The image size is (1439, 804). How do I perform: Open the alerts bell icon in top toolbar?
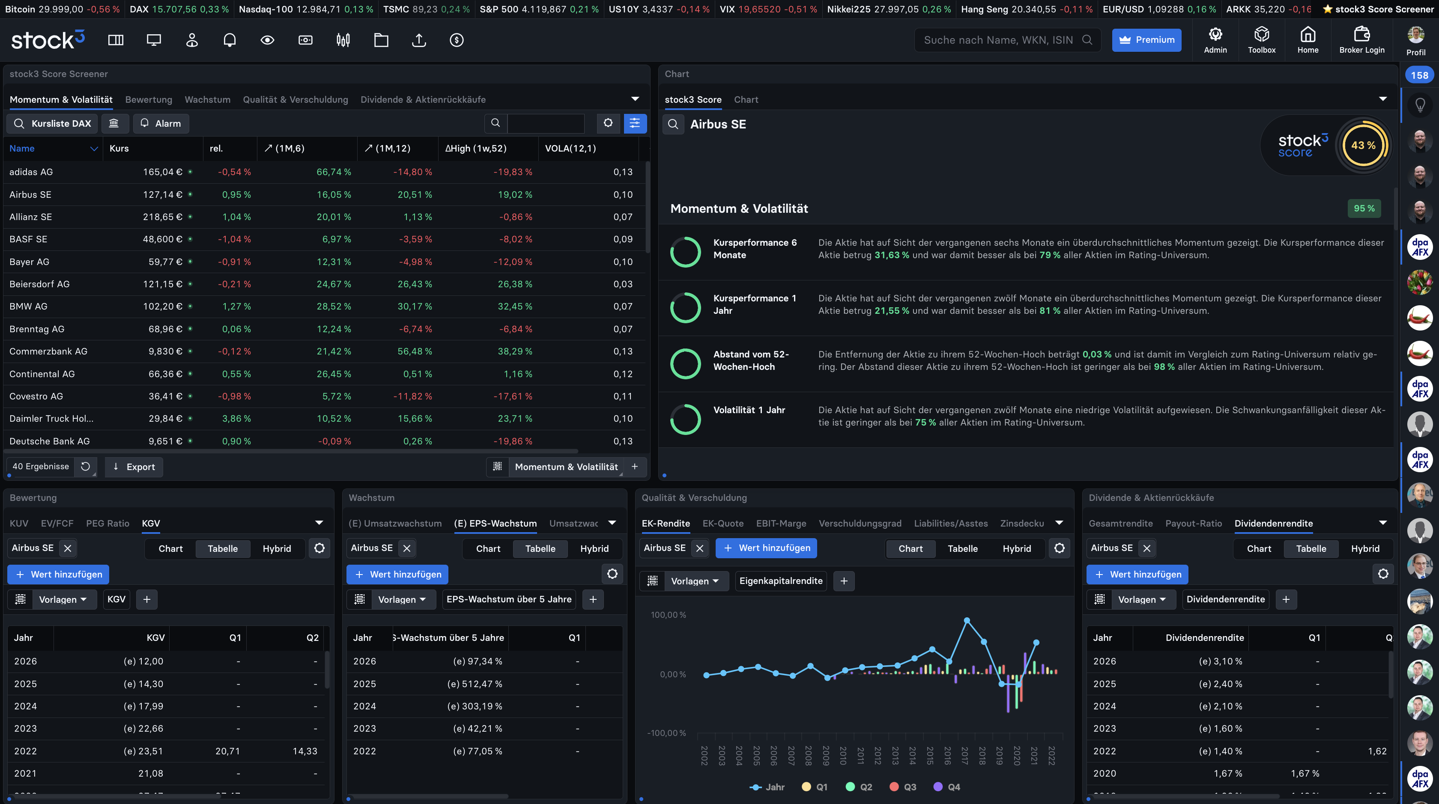point(230,40)
